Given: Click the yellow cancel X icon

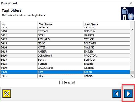Looking at the screenshot, I should click(7, 94).
